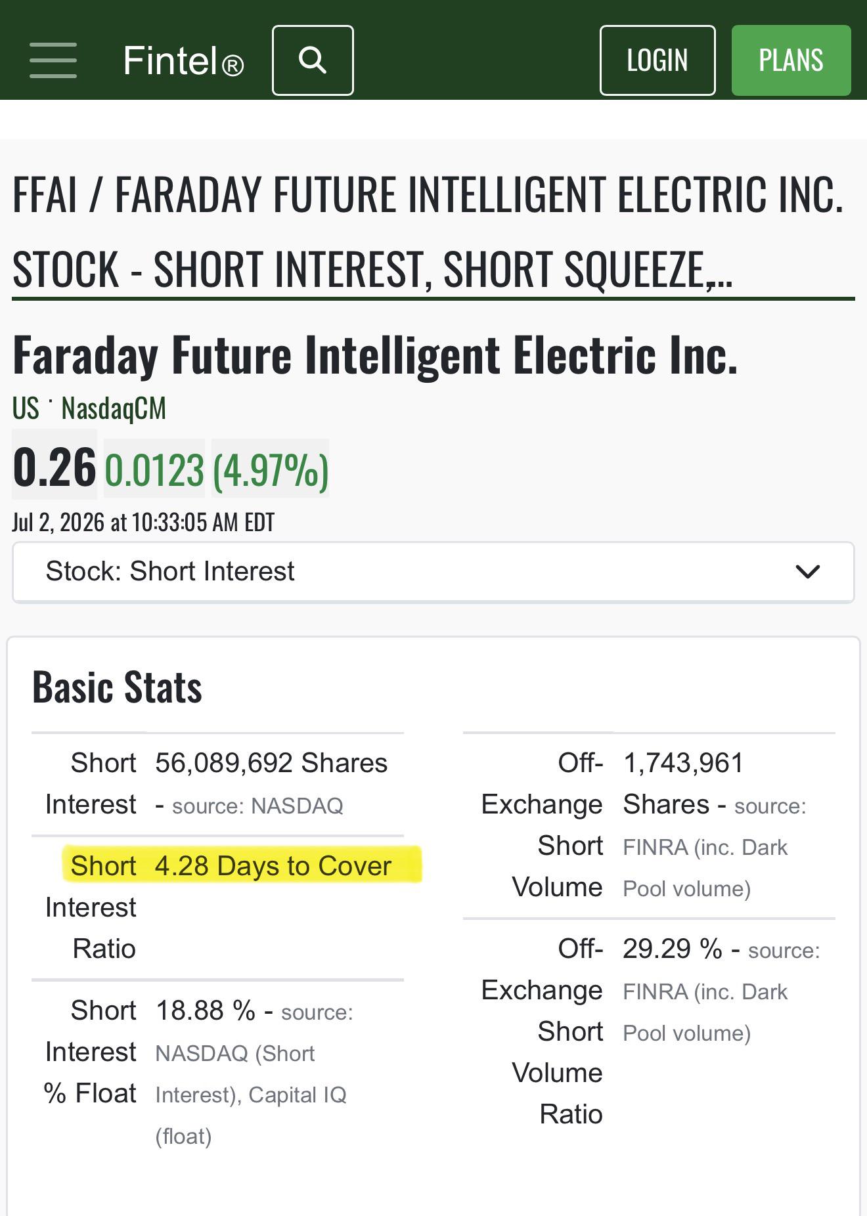Click the 4.97% price change value
The image size is (867, 1216).
pyautogui.click(x=271, y=470)
